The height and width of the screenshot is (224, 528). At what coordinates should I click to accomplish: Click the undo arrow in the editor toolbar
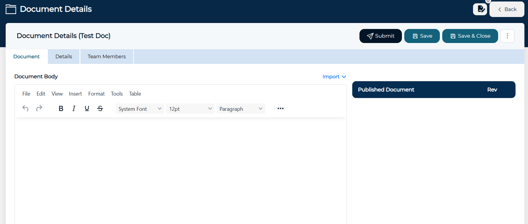point(25,108)
